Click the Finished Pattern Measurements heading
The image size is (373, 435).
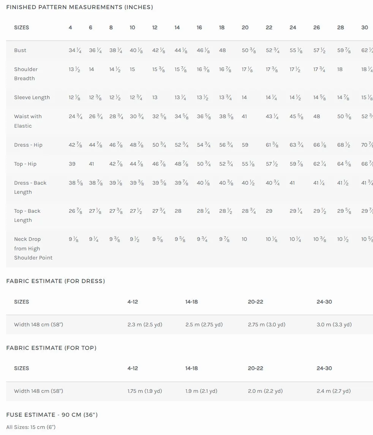(80, 7)
